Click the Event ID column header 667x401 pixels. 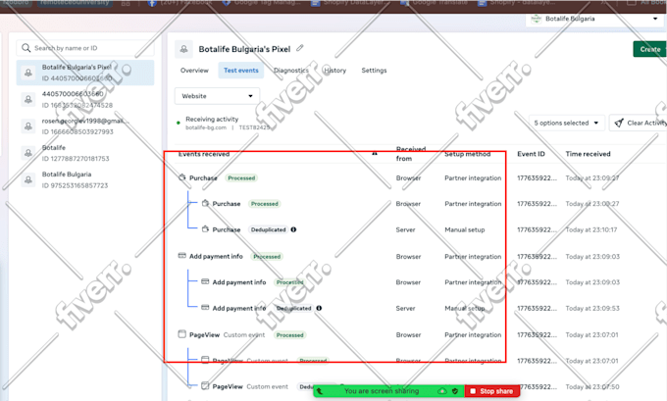click(x=531, y=154)
